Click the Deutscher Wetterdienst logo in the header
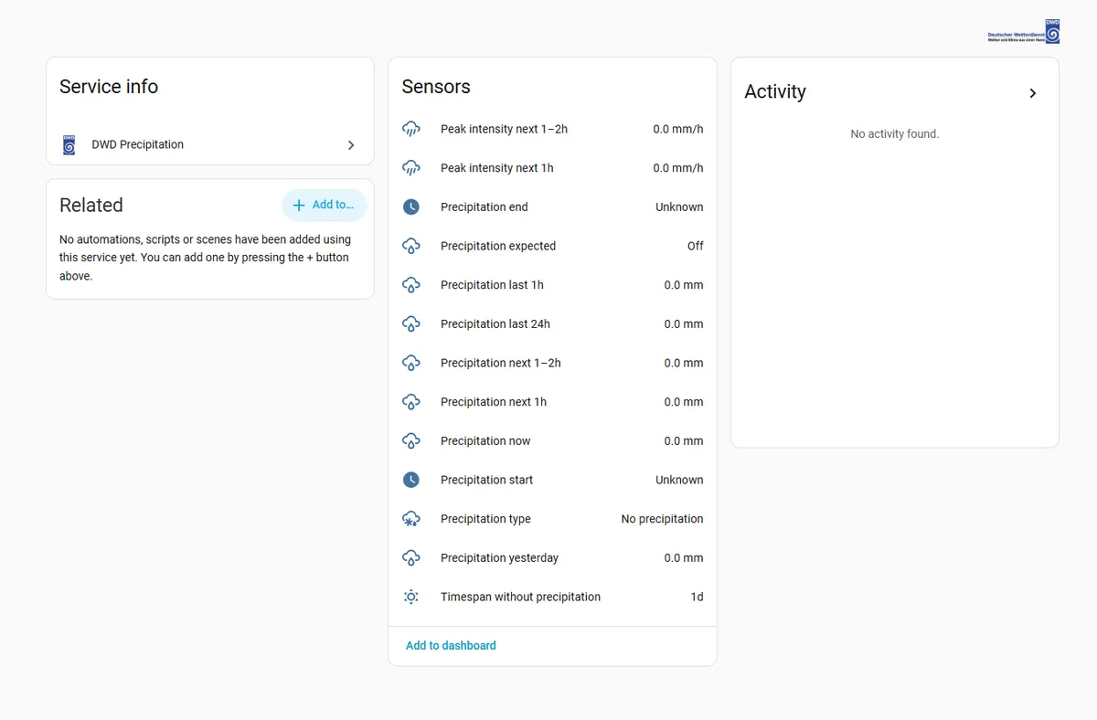1097x720 pixels. 1024,32
